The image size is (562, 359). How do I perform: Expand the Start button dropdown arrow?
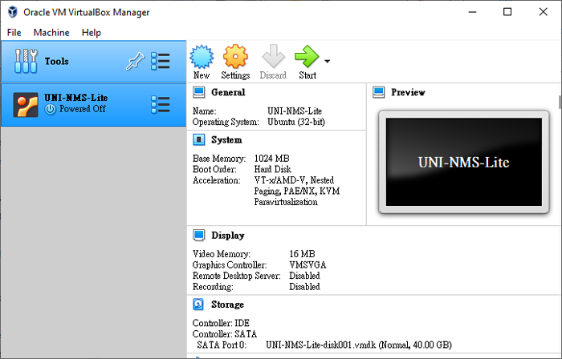(x=328, y=61)
